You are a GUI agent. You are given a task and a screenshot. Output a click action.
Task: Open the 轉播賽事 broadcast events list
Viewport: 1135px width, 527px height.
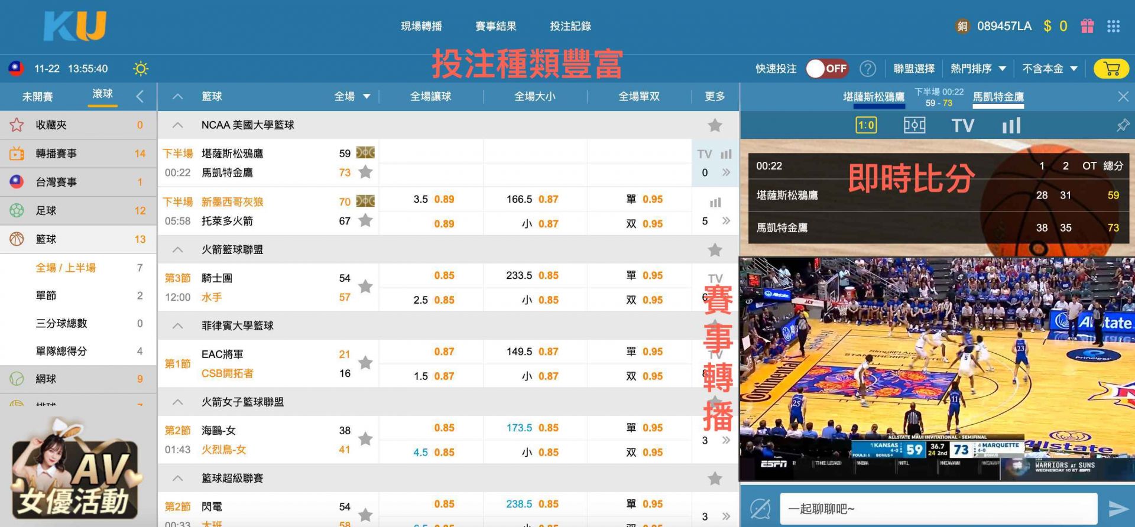78,154
